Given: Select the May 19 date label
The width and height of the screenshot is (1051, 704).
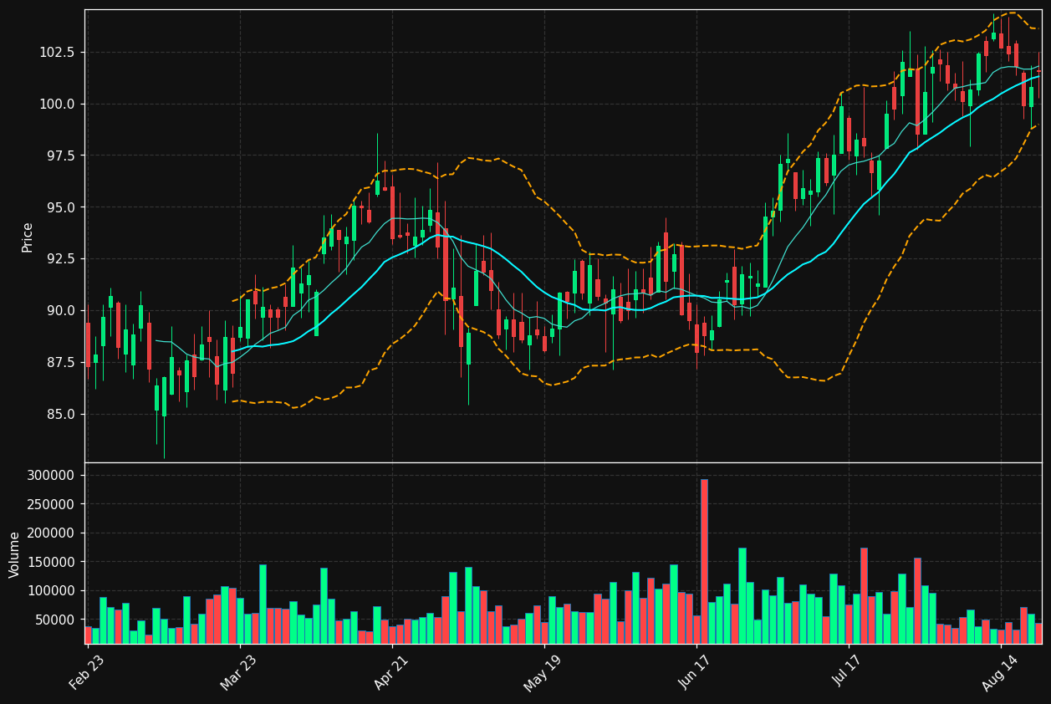Looking at the screenshot, I should point(543,673).
